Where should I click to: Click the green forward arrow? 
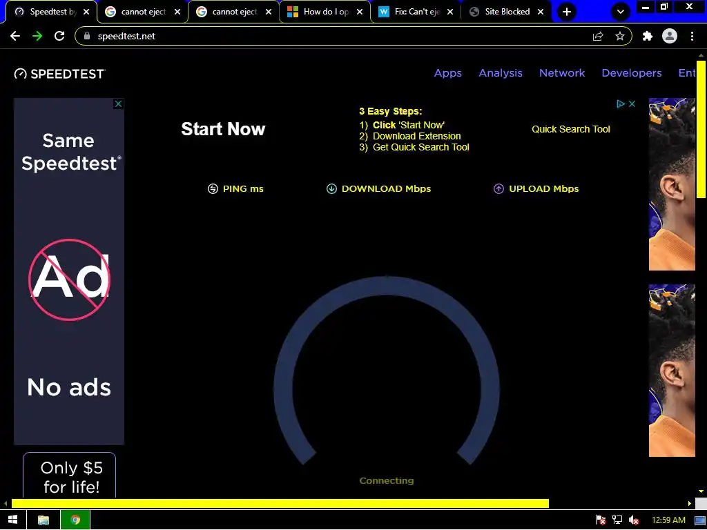pos(37,36)
